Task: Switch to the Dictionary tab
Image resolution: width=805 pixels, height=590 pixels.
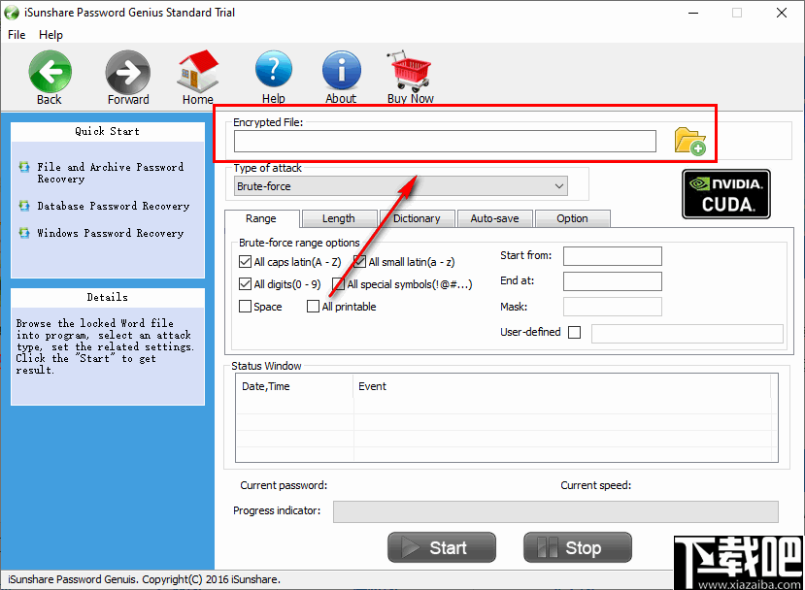Action: tap(417, 218)
